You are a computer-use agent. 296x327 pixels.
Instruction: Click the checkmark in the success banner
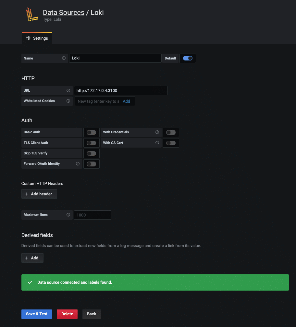pyautogui.click(x=30, y=282)
